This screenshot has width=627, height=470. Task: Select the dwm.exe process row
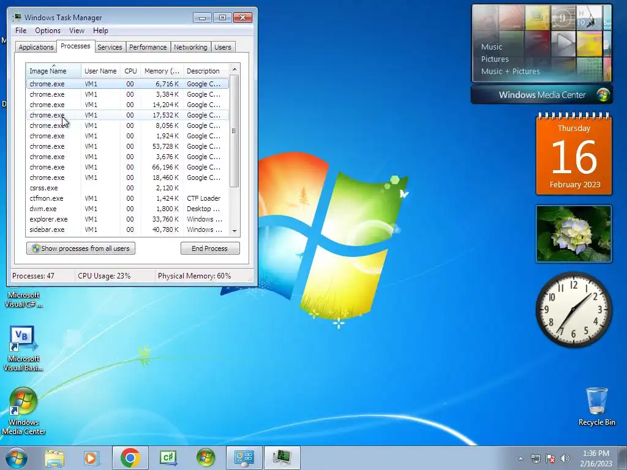127,209
